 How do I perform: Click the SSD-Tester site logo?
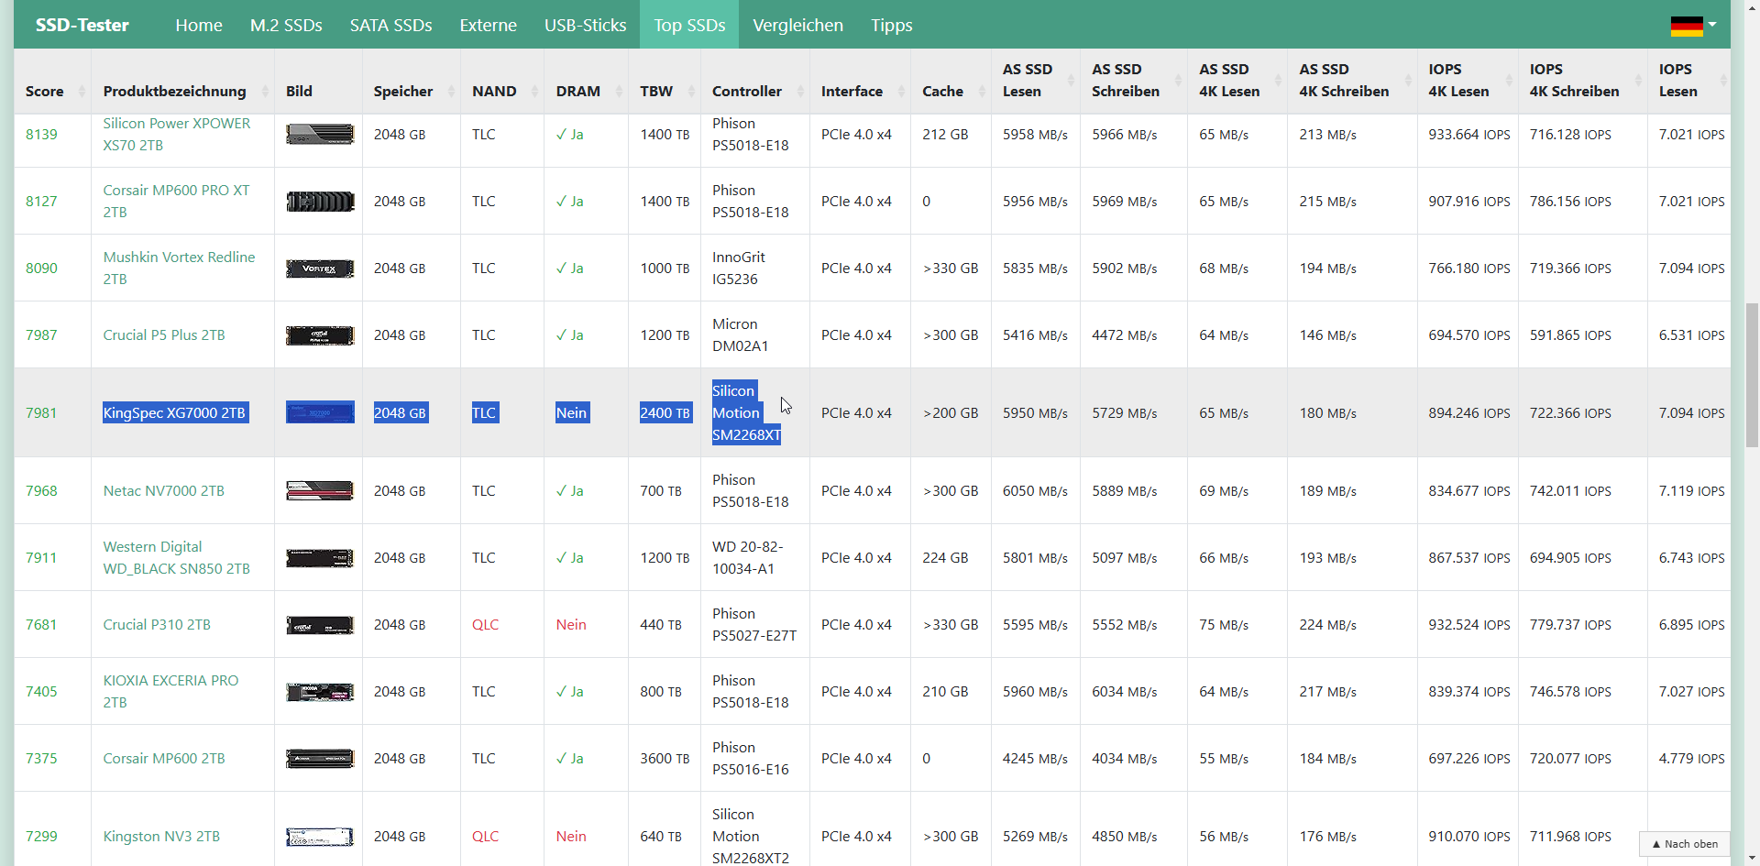tap(82, 26)
